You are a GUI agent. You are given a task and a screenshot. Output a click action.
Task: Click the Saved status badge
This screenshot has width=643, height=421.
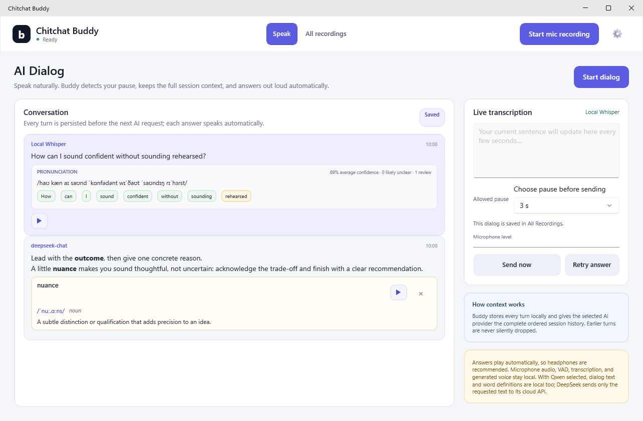(432, 117)
